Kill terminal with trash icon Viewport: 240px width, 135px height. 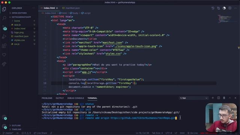(224, 98)
